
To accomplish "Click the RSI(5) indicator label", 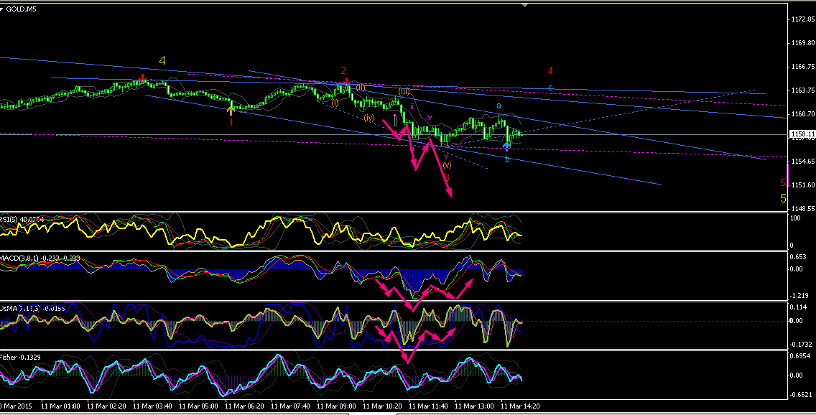I will 22,220.
